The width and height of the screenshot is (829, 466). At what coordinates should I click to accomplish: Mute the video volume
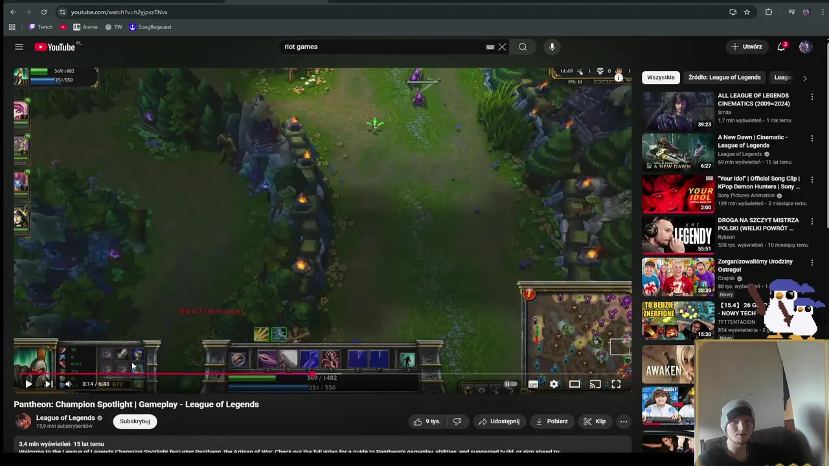tap(68, 384)
